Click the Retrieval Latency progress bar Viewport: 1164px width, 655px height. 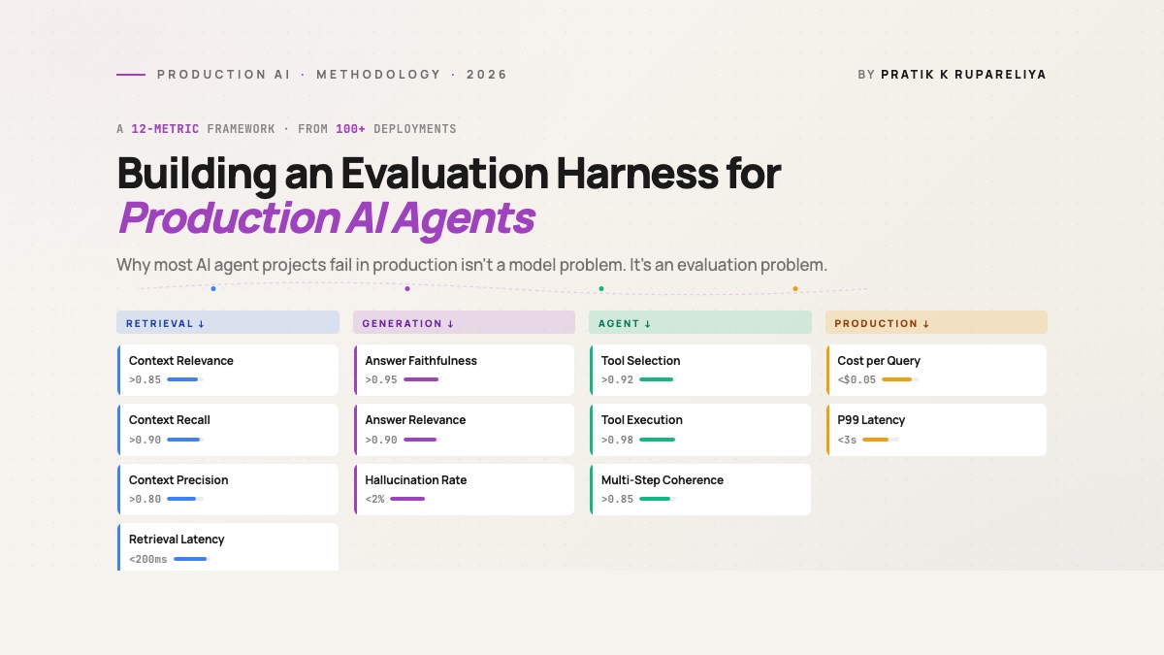(192, 559)
